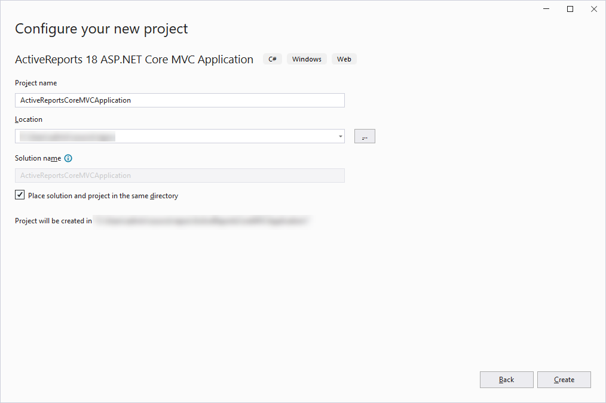Screen dimensions: 606x403
Task: Click the Create button
Action: click(564, 380)
